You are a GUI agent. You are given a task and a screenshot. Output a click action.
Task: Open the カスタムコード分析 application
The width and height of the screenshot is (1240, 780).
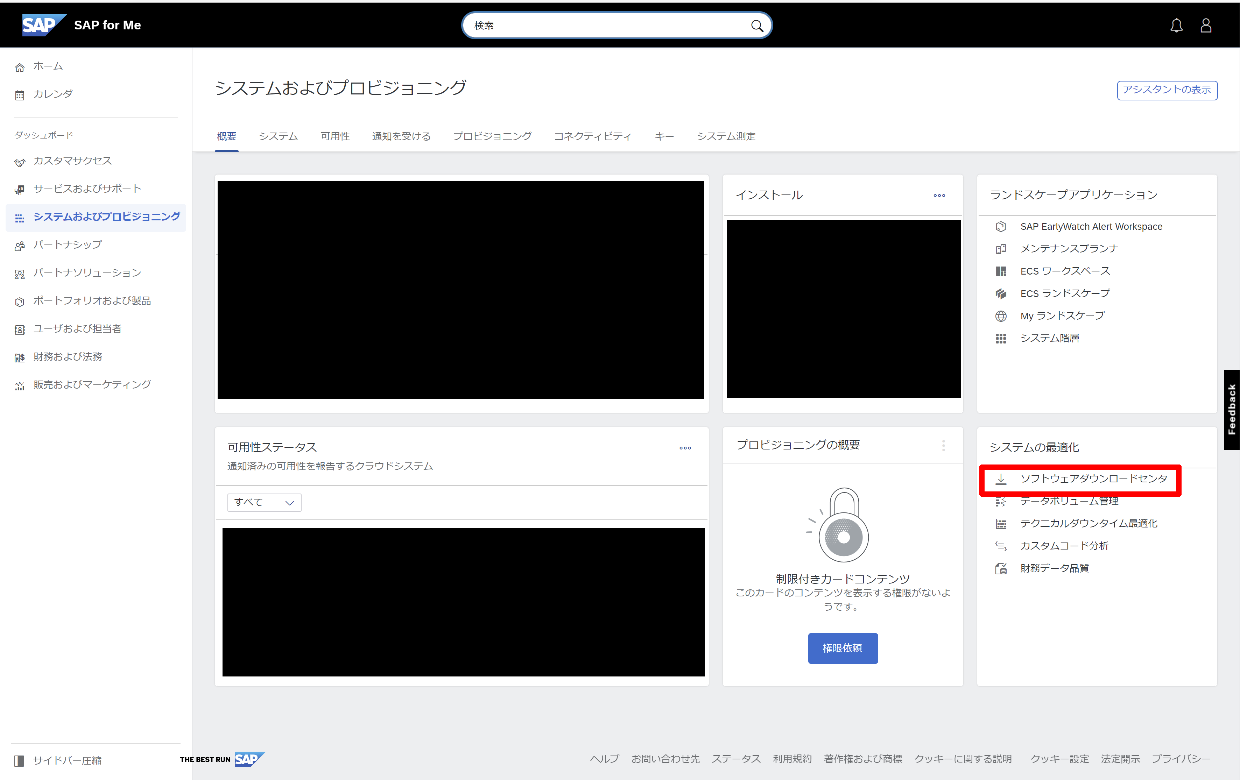click(x=1064, y=546)
